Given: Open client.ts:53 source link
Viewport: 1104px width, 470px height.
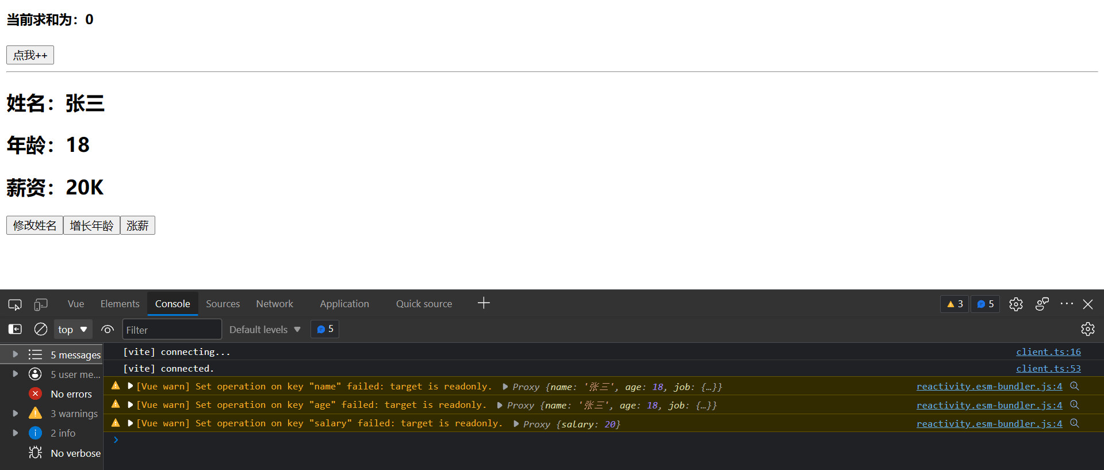Looking at the screenshot, I should pos(1048,369).
